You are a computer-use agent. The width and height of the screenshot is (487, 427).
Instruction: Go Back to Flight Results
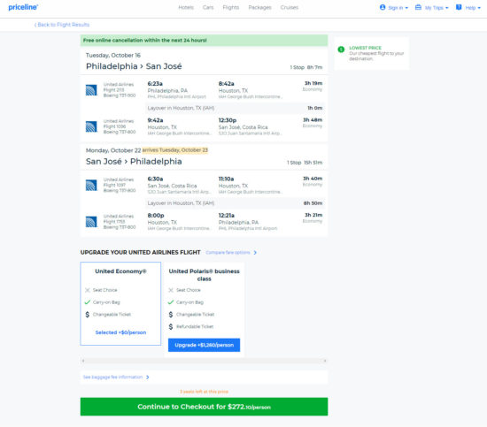pyautogui.click(x=62, y=25)
